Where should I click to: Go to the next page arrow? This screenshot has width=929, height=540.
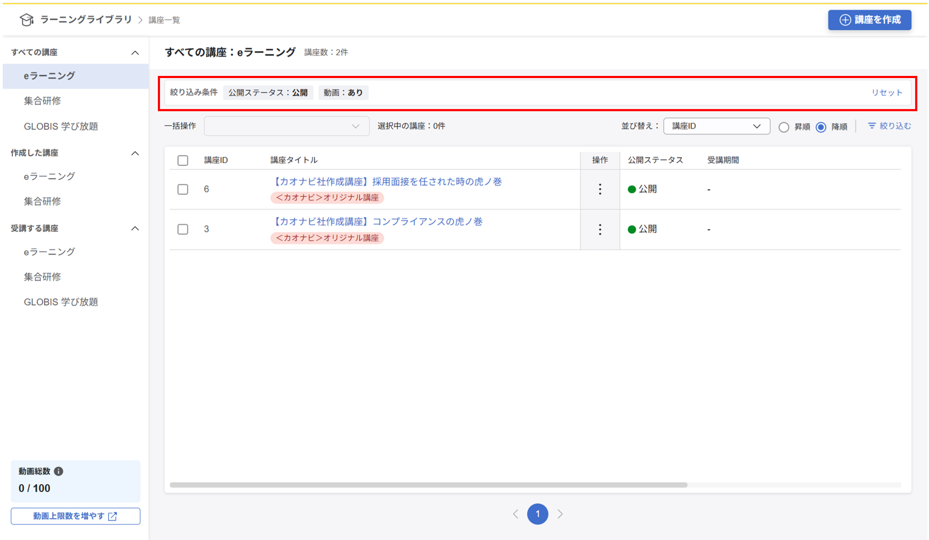pos(560,514)
